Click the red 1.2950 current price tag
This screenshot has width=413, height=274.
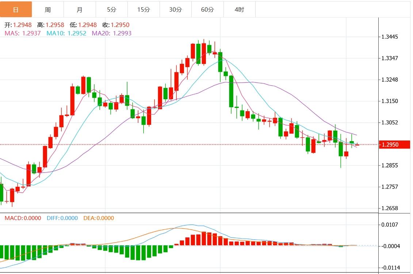pos(390,145)
